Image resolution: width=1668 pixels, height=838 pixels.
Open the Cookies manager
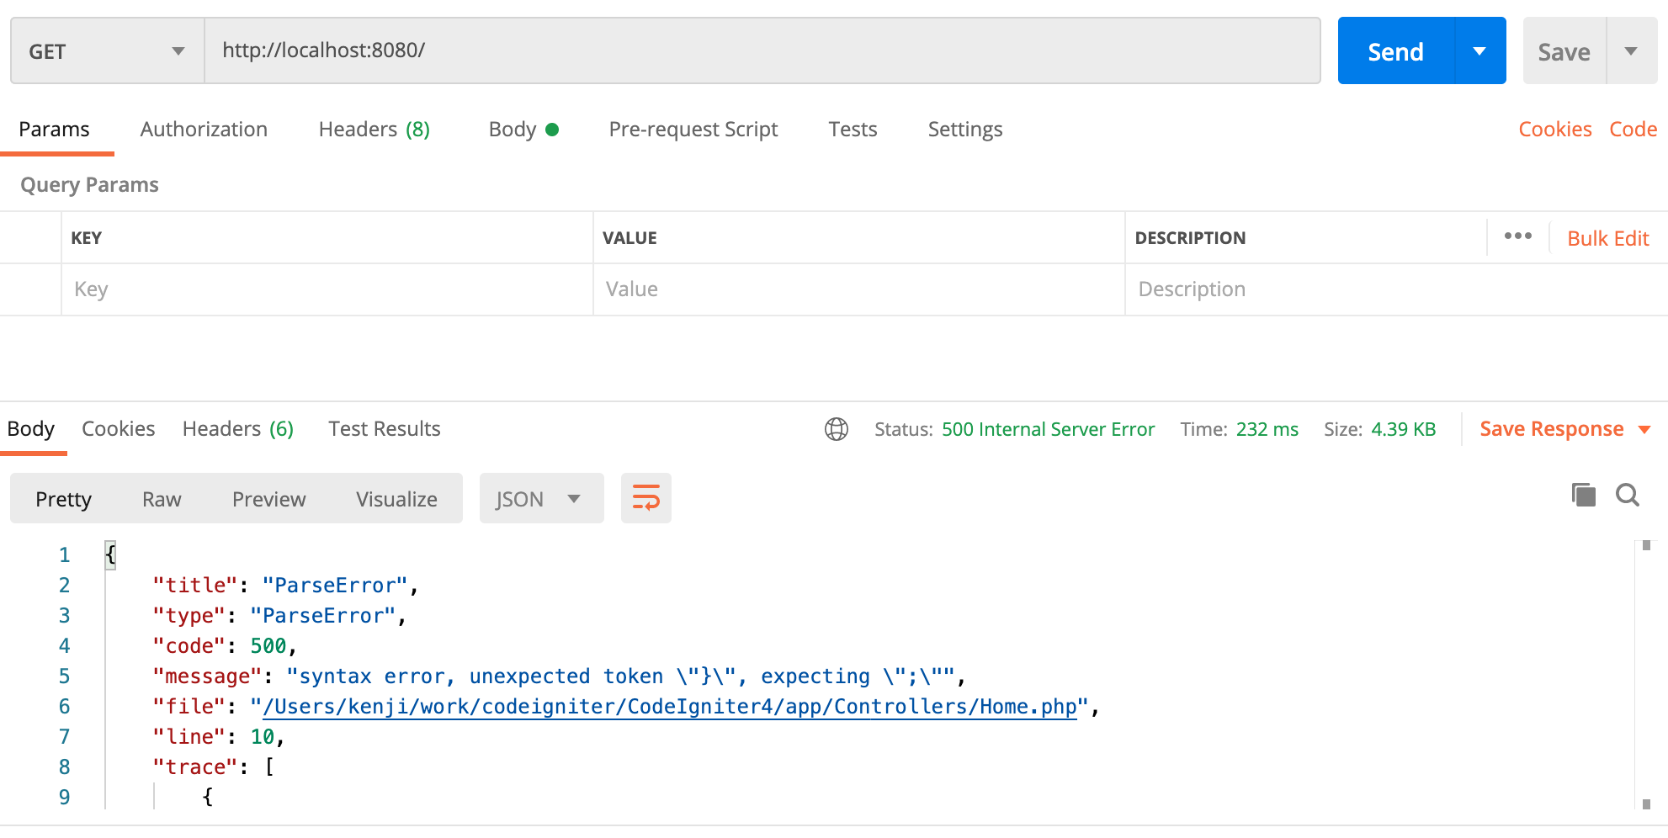(x=1554, y=129)
